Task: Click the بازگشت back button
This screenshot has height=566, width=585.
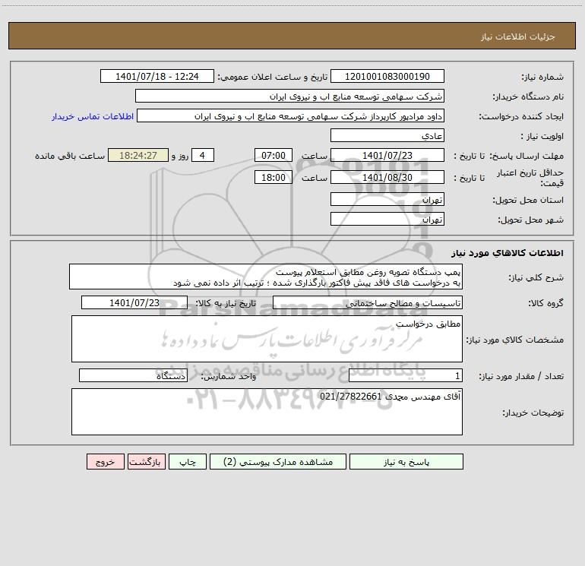Action: [146, 461]
